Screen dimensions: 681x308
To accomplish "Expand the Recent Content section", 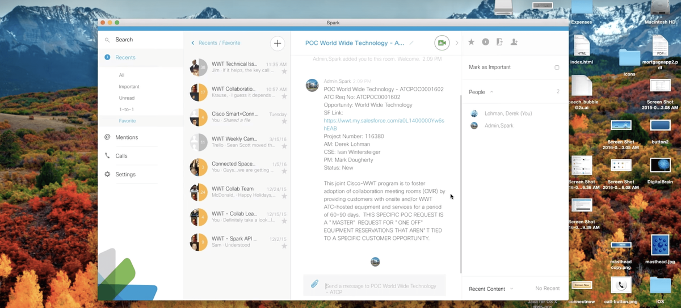I will tap(511, 289).
